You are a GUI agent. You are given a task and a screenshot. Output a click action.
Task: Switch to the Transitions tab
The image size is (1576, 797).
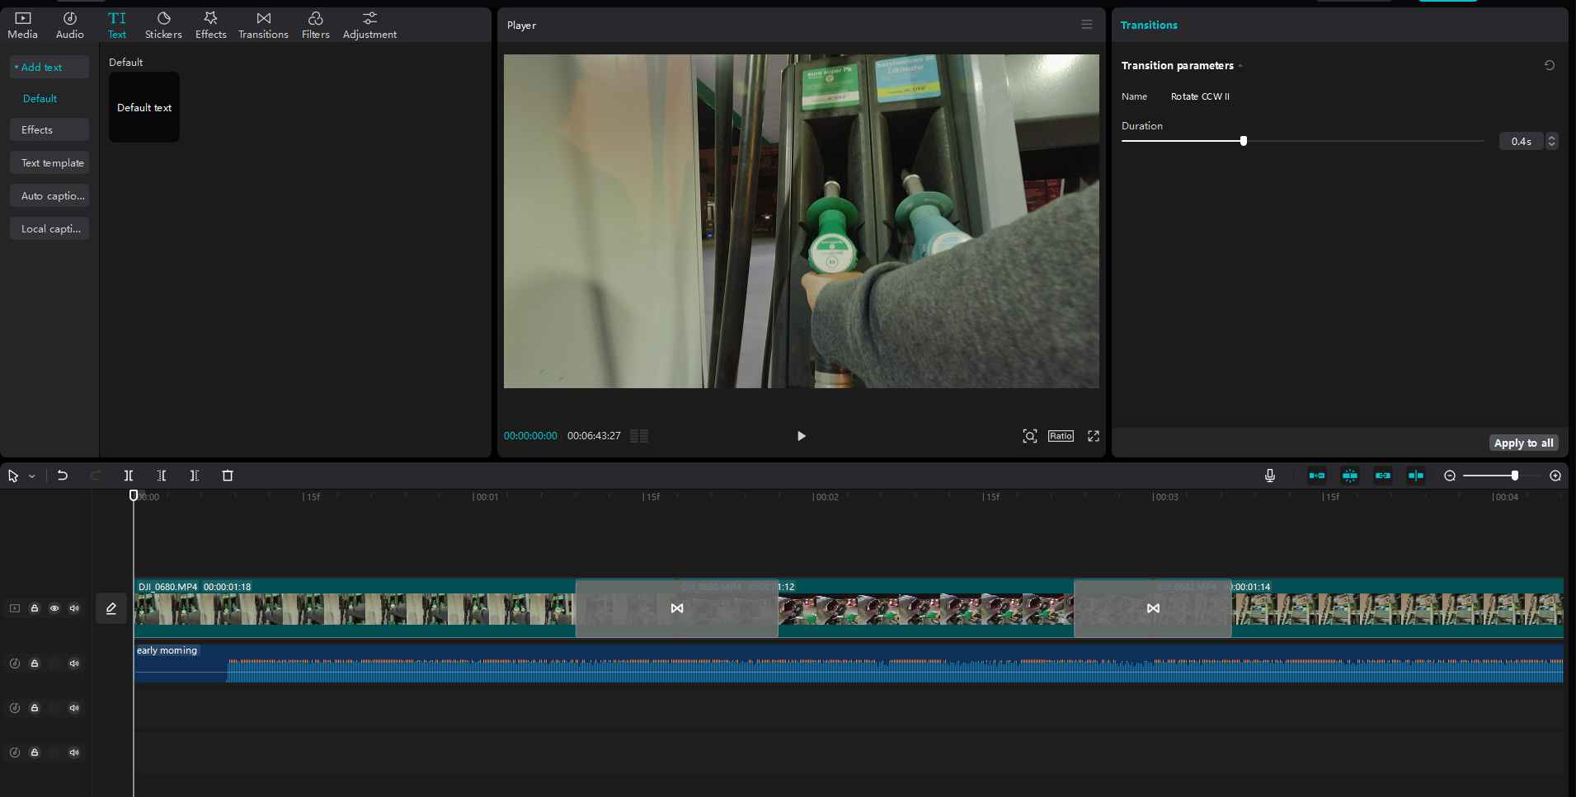pos(263,25)
